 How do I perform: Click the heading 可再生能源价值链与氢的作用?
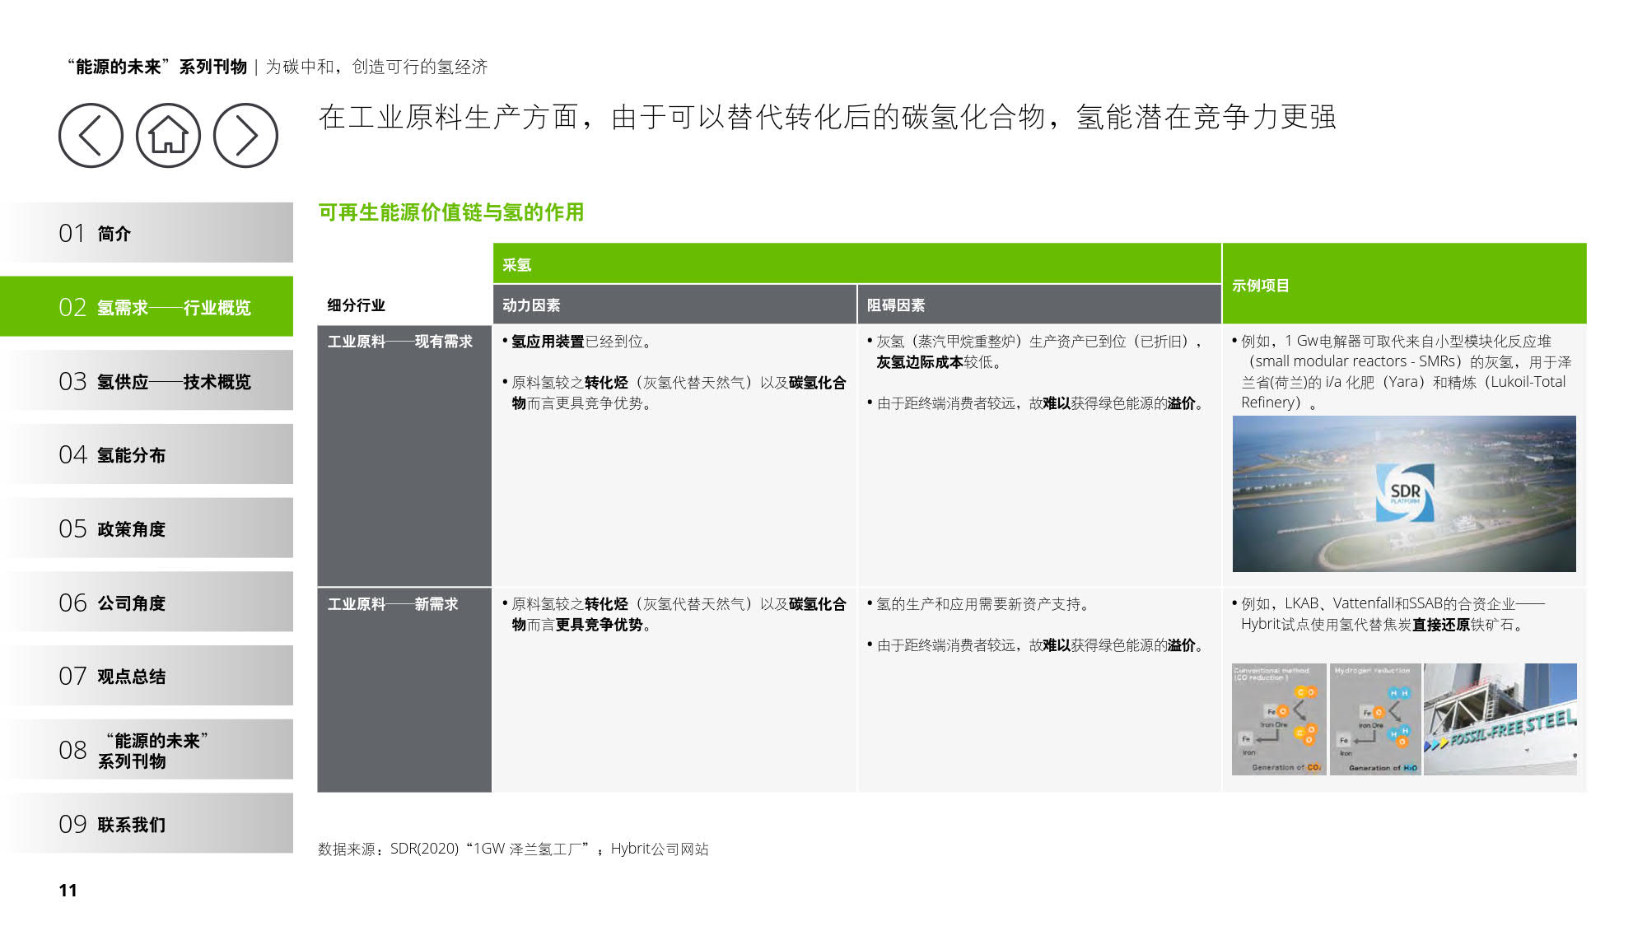coord(451,212)
